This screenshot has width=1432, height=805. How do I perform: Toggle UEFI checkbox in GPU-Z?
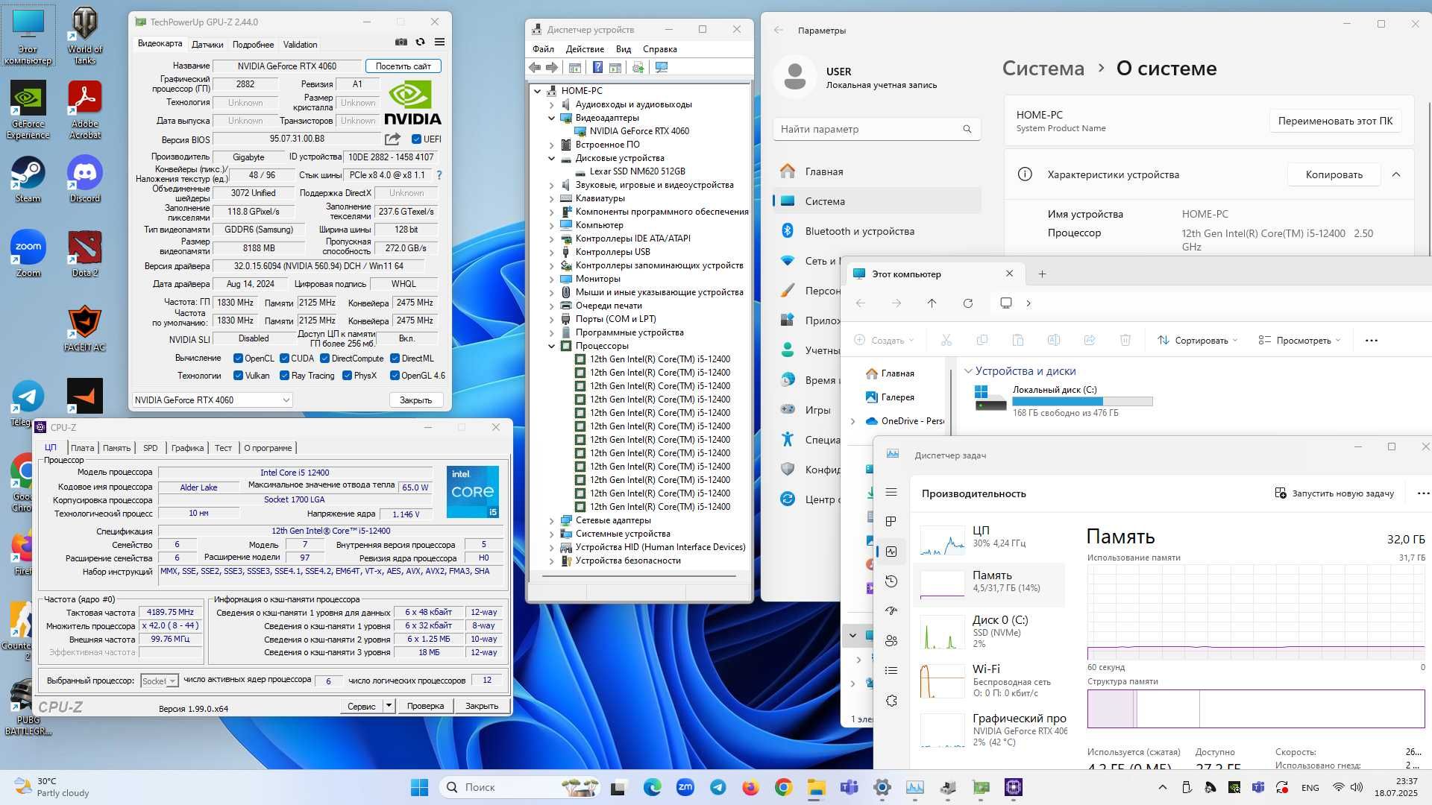pos(416,139)
